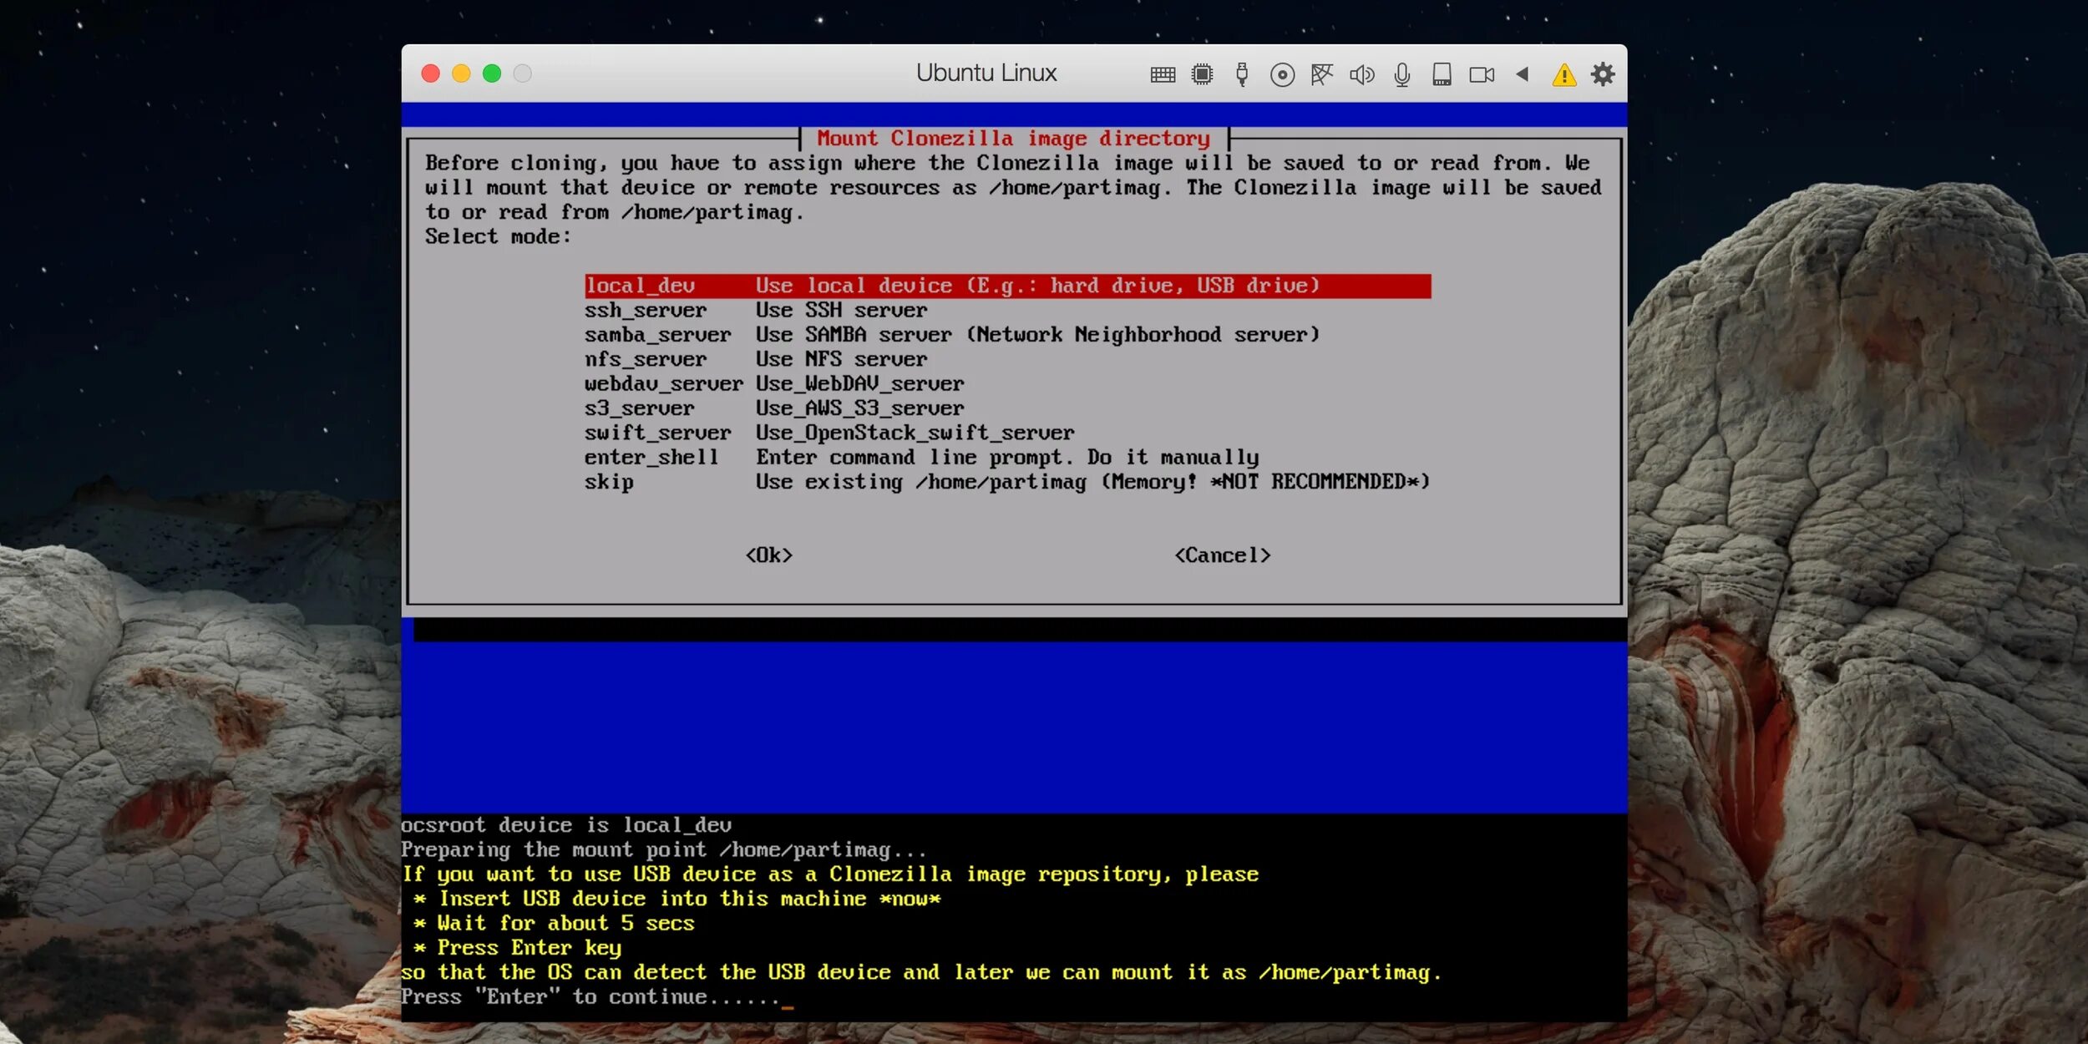The height and width of the screenshot is (1044, 2088).
Task: Pick the enter_shell option
Action: click(920, 458)
